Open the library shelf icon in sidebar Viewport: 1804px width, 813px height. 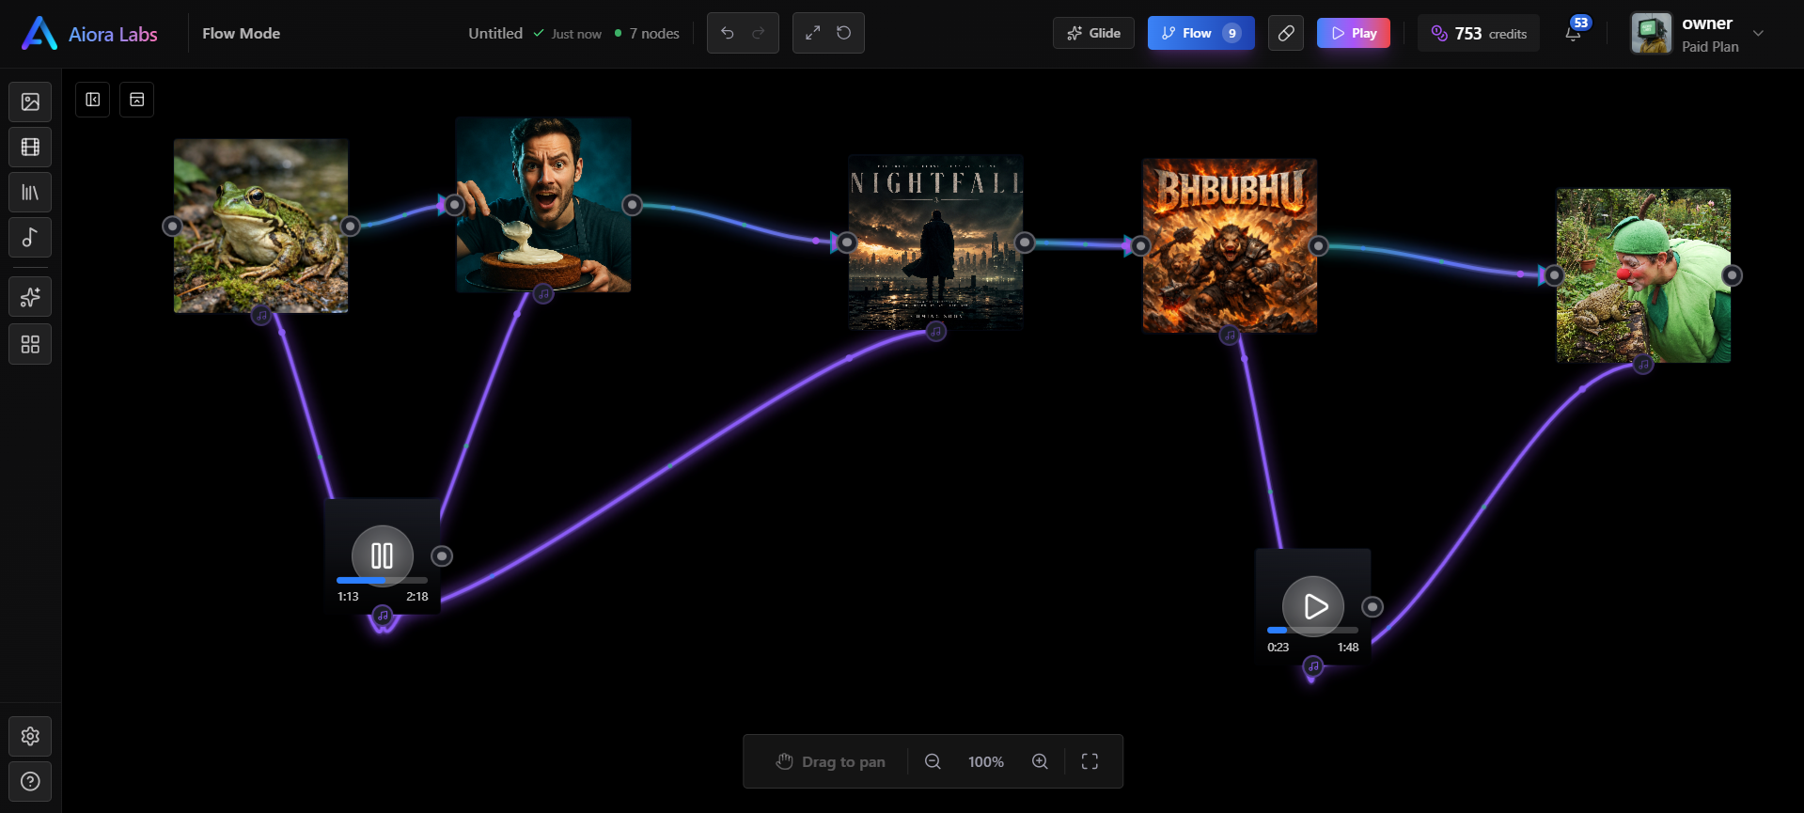click(30, 193)
